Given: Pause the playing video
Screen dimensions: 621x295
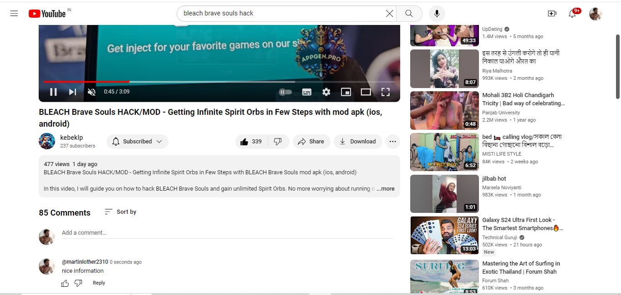Looking at the screenshot, I should tap(53, 92).
